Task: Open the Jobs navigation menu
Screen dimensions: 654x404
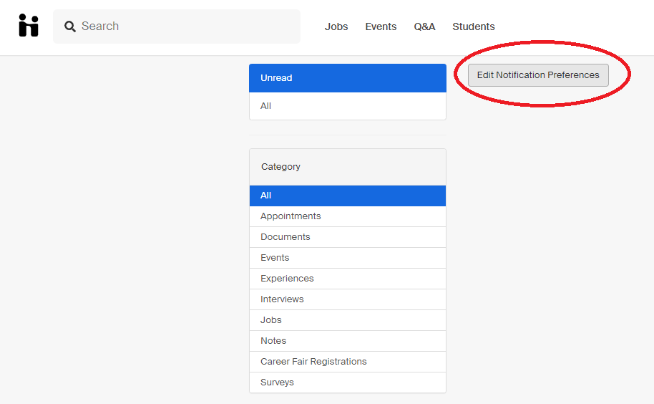Action: click(336, 27)
